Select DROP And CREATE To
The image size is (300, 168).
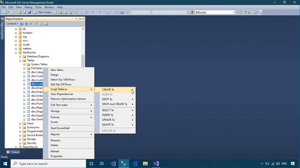pos(115,104)
